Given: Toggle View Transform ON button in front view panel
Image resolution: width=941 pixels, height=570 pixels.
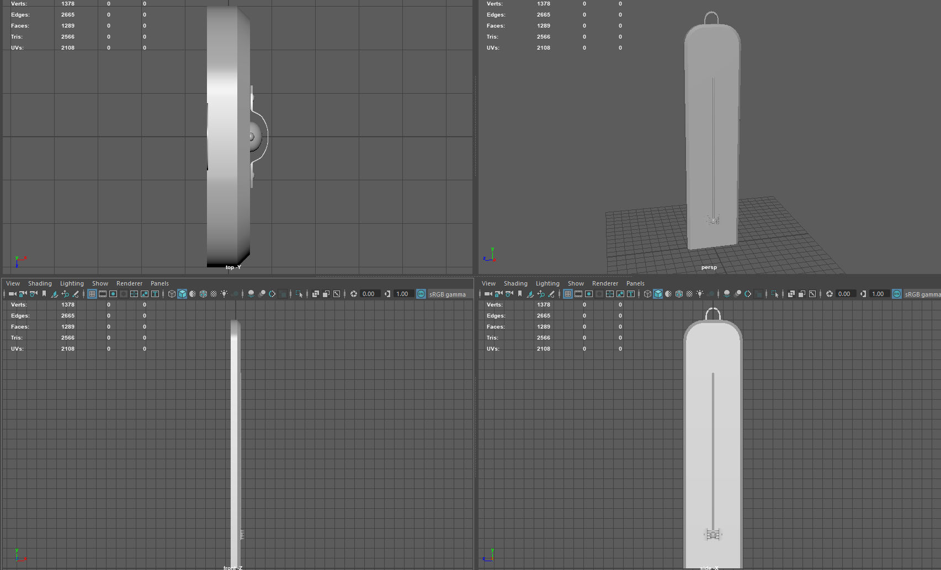Looking at the screenshot, I should [x=421, y=294].
